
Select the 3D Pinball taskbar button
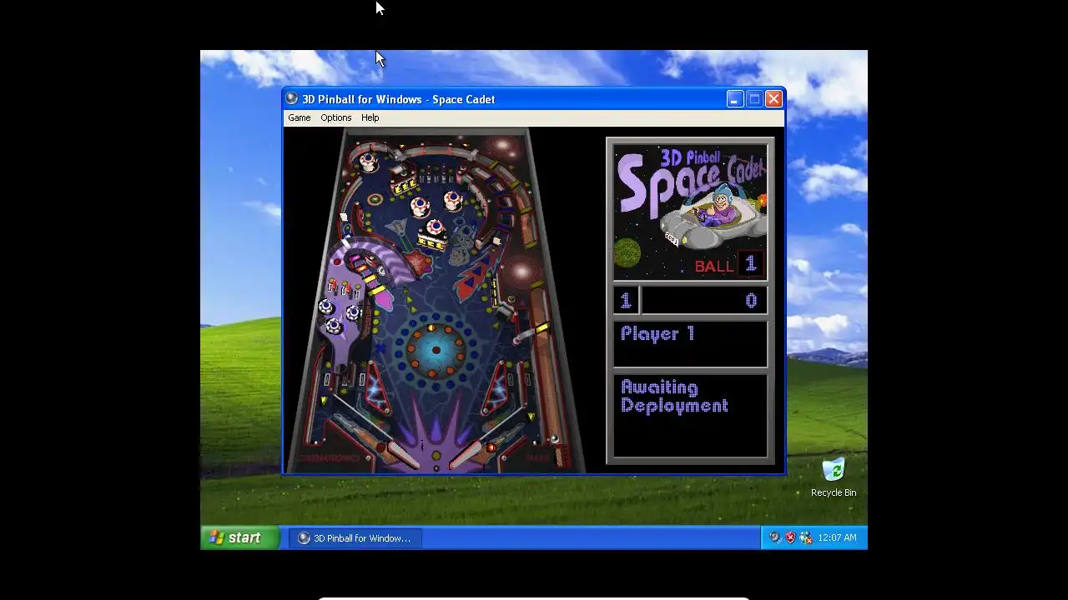[355, 538]
